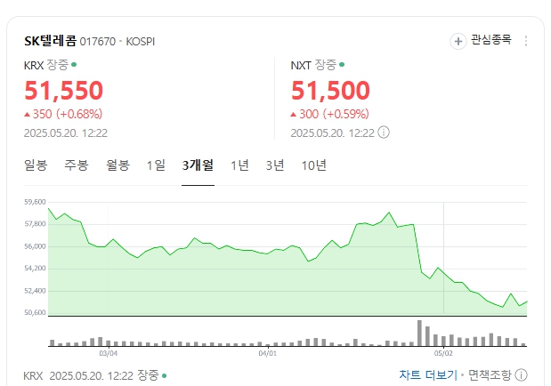Switch to the 1년 chart range

(239, 165)
